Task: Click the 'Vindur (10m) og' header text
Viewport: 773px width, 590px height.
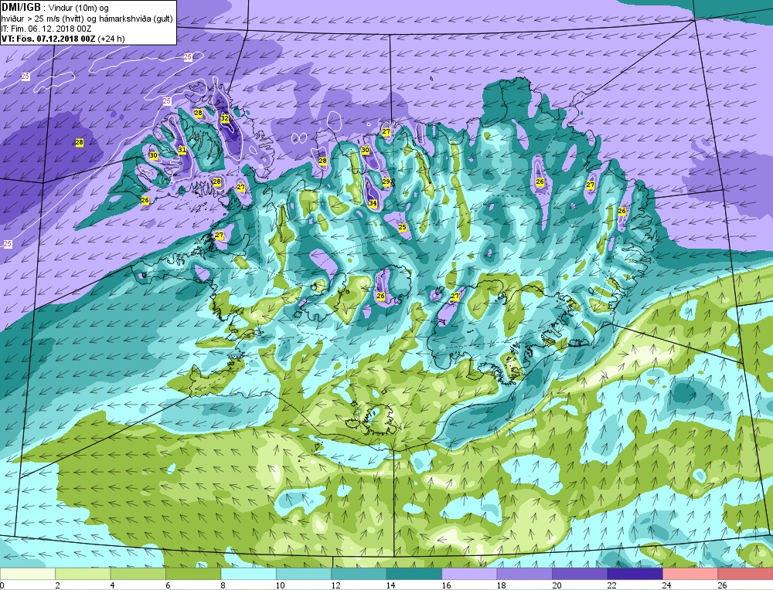Action: [x=80, y=8]
